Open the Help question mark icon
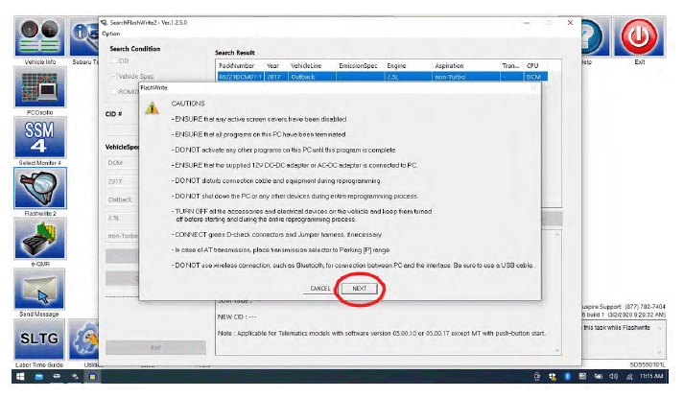The height and width of the screenshot is (398, 684). [x=595, y=36]
